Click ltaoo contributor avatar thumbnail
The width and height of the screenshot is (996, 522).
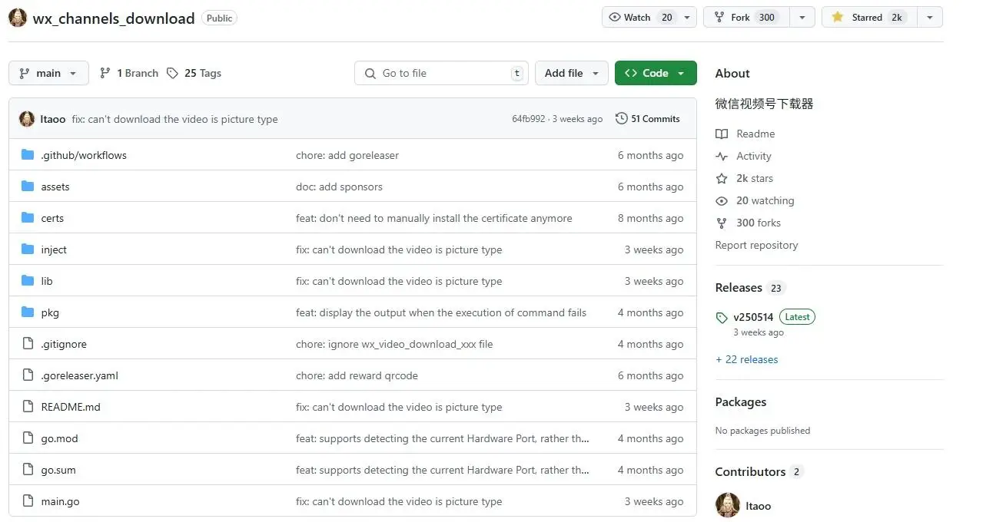[727, 505]
